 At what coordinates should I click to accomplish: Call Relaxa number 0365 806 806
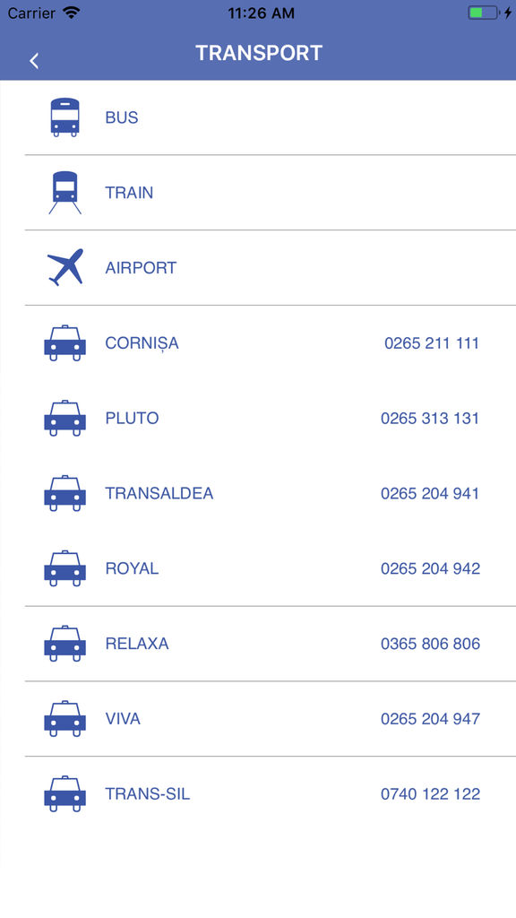pyautogui.click(x=431, y=644)
